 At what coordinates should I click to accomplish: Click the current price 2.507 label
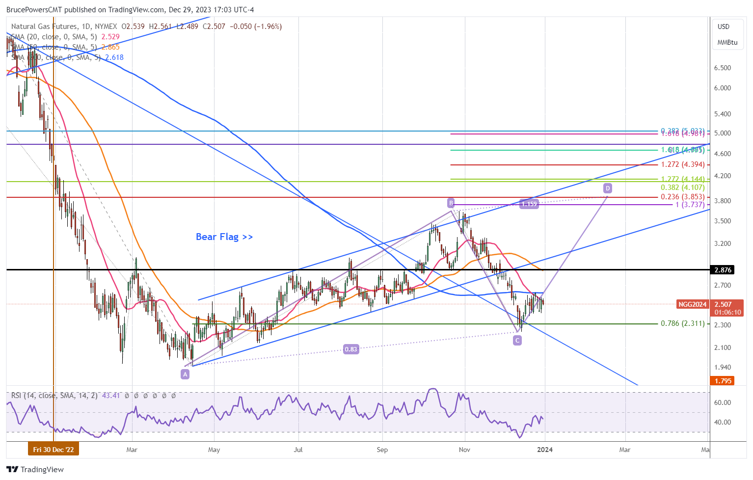coord(724,304)
